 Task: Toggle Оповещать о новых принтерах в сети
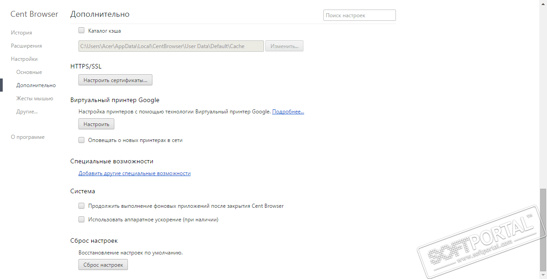[x=82, y=140]
